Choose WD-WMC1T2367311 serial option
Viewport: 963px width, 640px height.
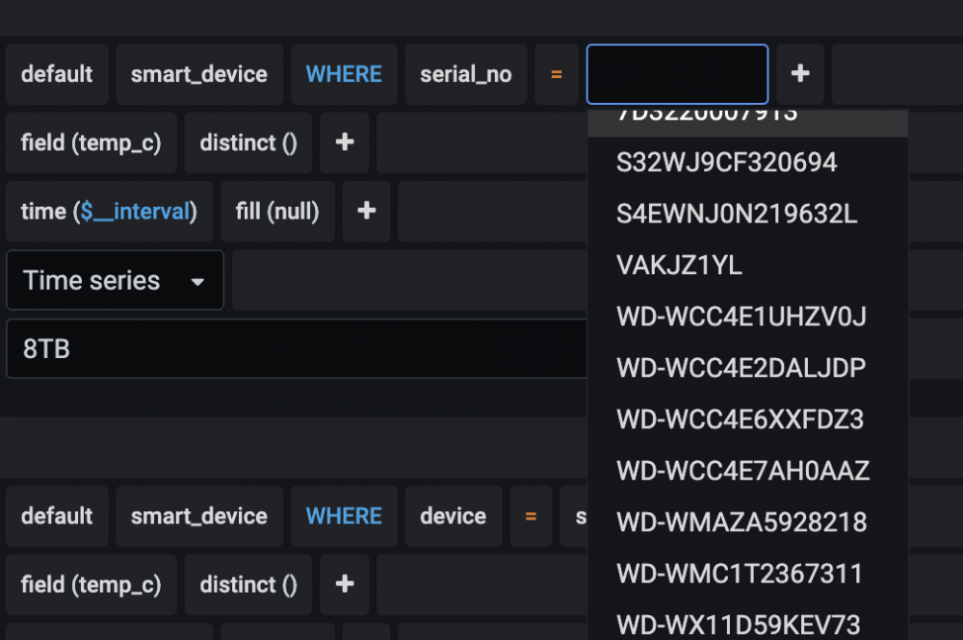tap(748, 575)
